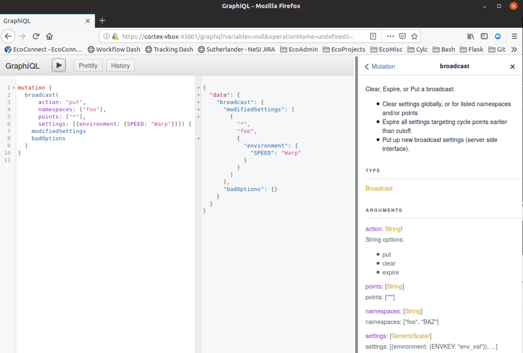Open EcoConnect bookmark
Image resolution: width=523 pixels, height=353 pixels.
[43, 49]
